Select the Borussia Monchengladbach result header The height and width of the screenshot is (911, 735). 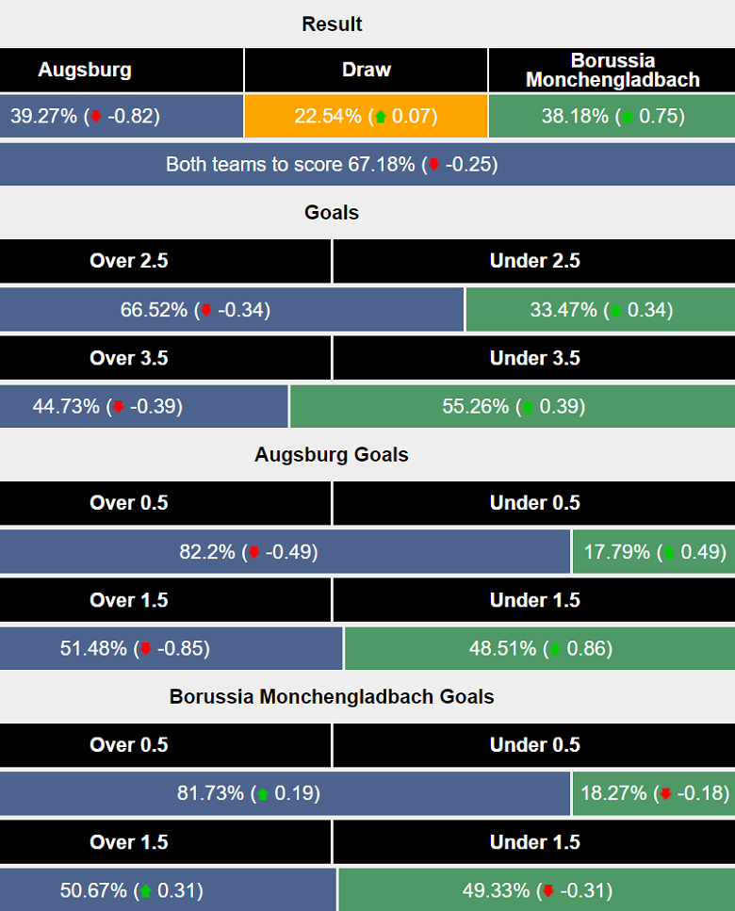tap(612, 70)
